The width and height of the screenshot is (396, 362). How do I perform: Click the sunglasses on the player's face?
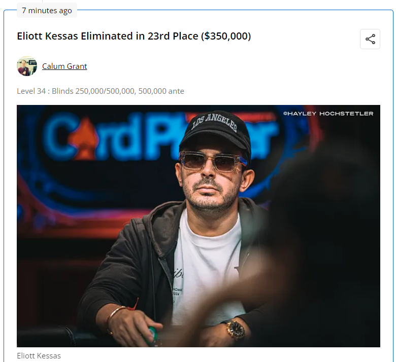point(212,161)
